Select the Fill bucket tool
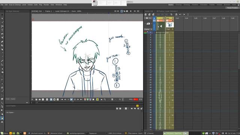 (2, 34)
